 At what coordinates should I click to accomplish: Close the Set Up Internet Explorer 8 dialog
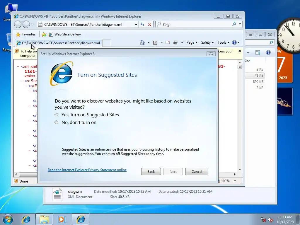211,54
